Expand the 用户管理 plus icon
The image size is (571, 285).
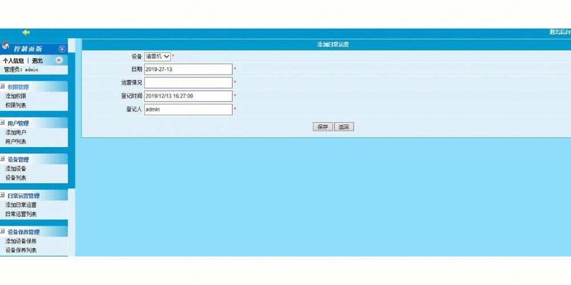[2, 123]
